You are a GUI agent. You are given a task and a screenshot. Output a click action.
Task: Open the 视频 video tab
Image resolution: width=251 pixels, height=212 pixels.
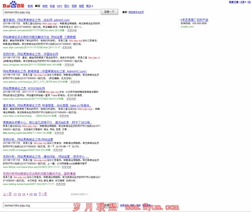coord(74,6)
